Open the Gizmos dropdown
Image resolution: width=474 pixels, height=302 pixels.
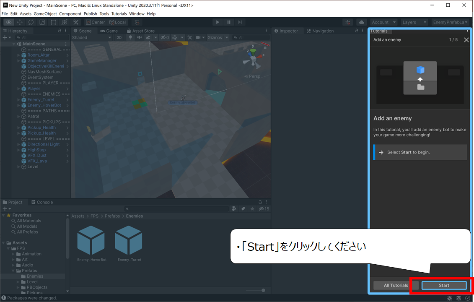[x=218, y=37]
